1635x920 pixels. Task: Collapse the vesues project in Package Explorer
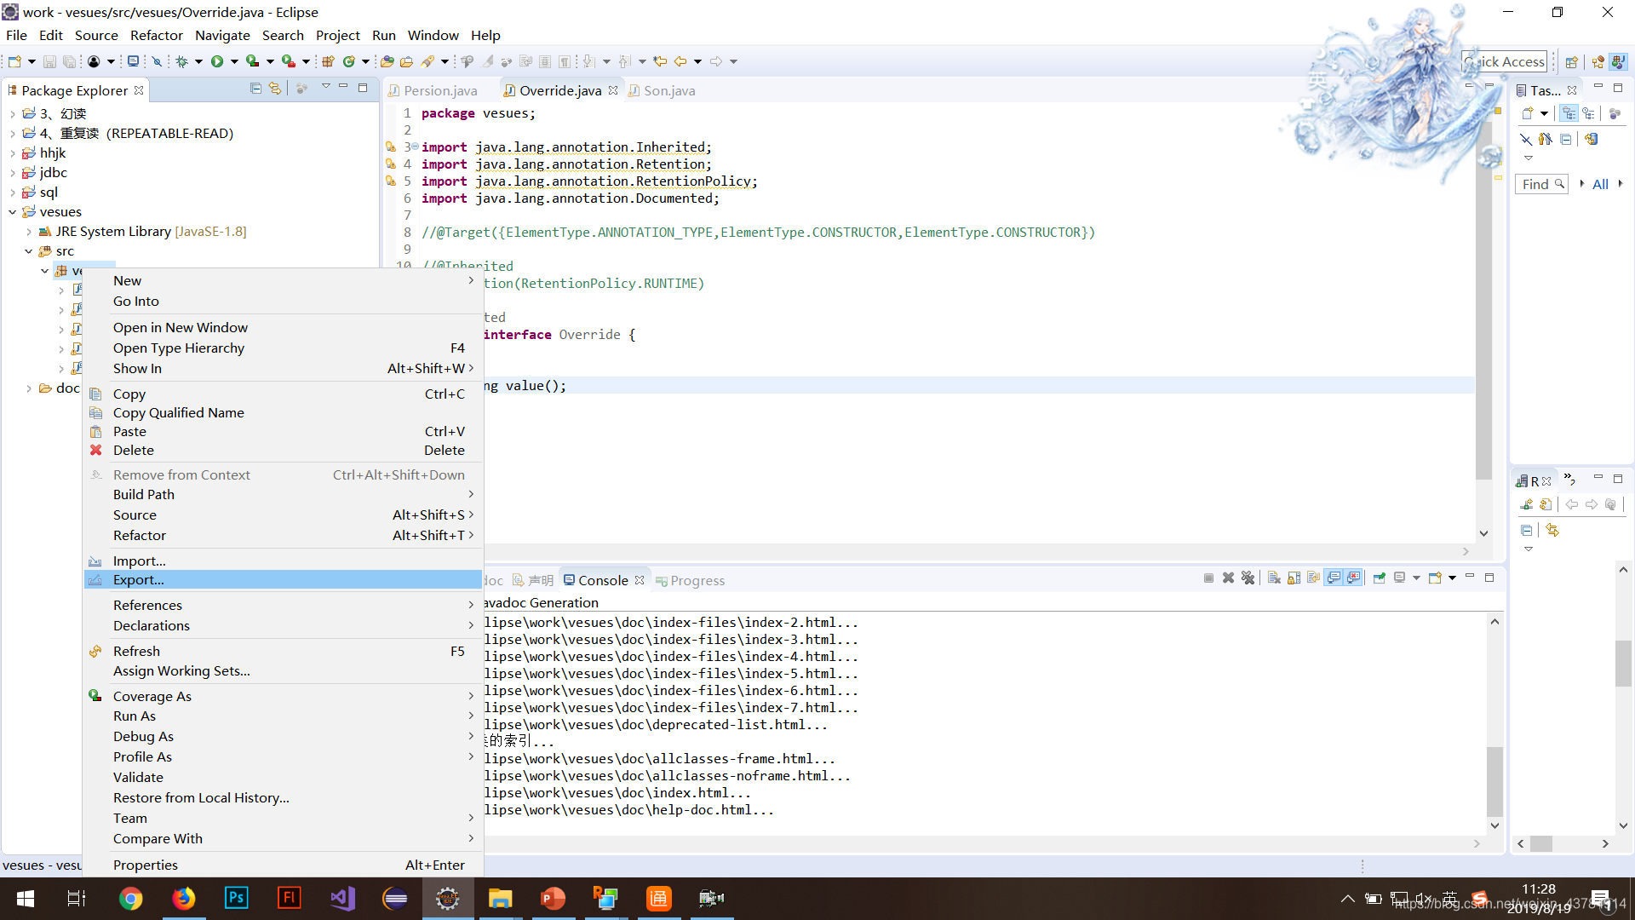12,211
